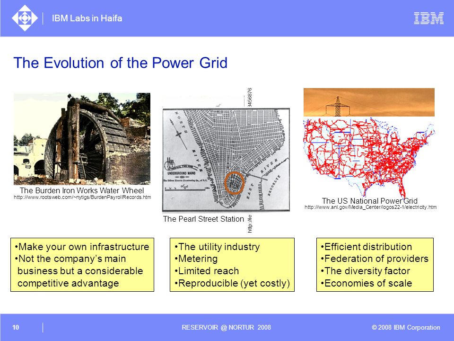Select the bullet 'Metering'

[196, 259]
